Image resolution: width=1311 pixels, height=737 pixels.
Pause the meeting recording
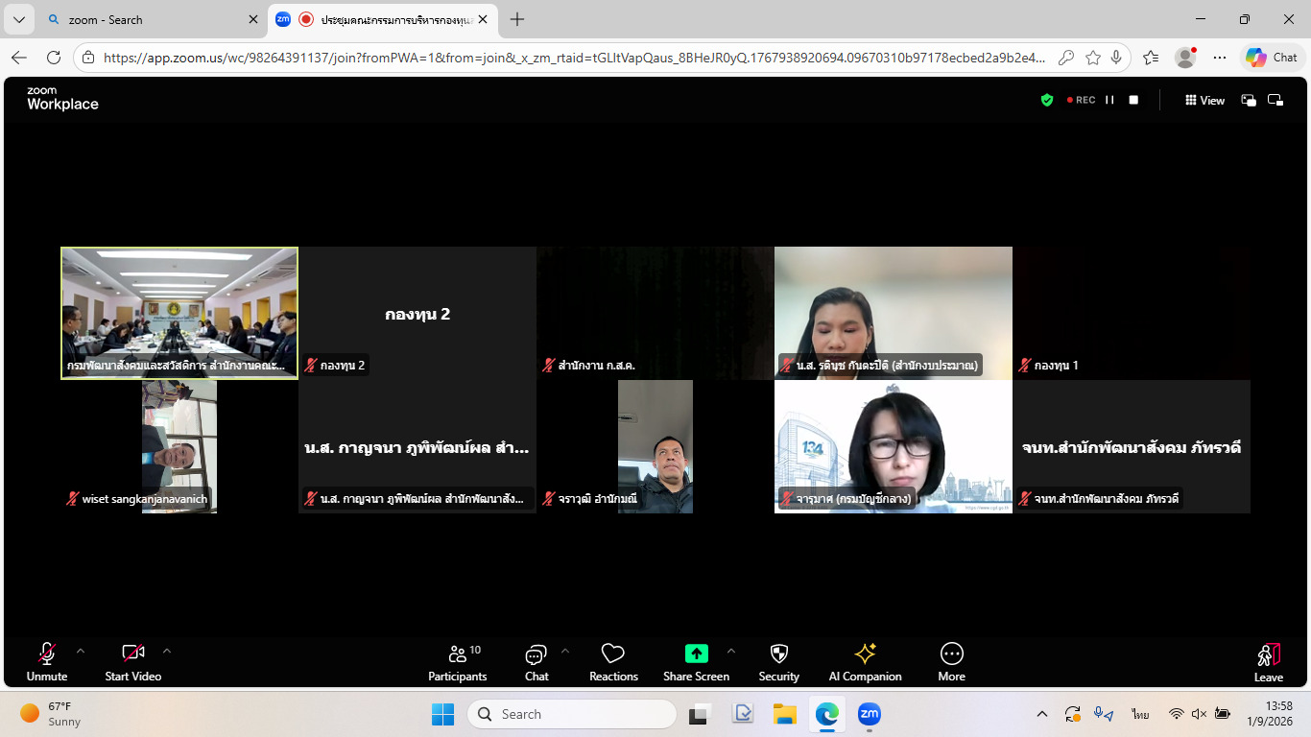1109,100
